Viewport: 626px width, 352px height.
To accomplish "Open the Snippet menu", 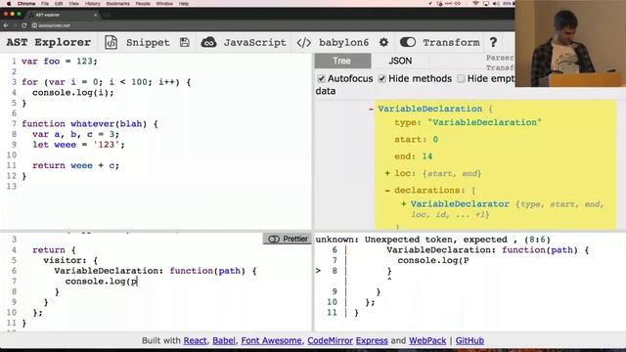I will 148,42.
